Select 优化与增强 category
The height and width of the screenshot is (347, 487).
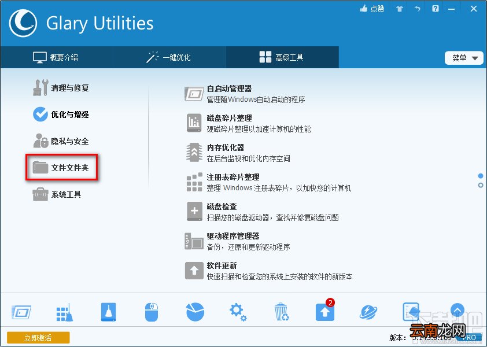coord(61,115)
